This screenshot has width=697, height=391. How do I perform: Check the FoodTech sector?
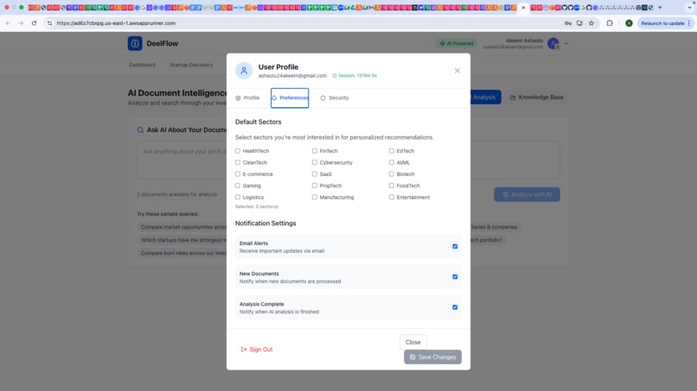[x=391, y=186]
